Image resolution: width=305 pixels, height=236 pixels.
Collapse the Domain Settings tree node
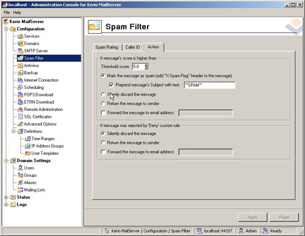[6, 160]
